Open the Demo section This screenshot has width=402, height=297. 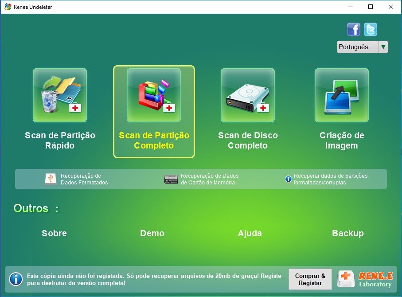(152, 234)
